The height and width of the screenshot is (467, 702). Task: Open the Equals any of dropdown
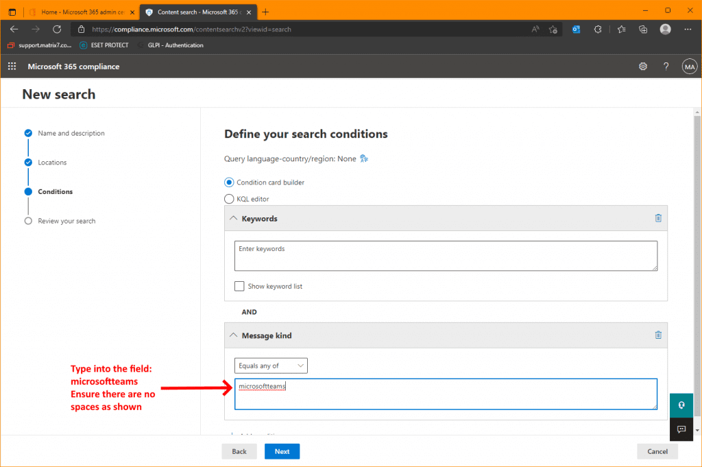[271, 366]
